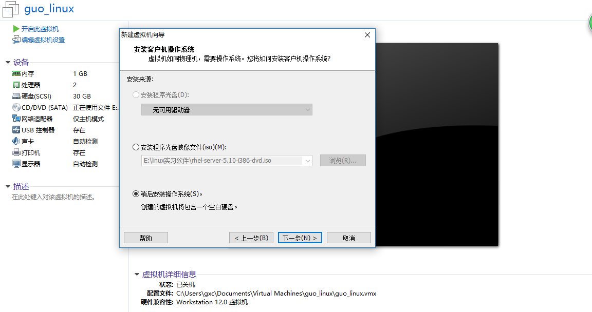Select the display device icon

16,164
